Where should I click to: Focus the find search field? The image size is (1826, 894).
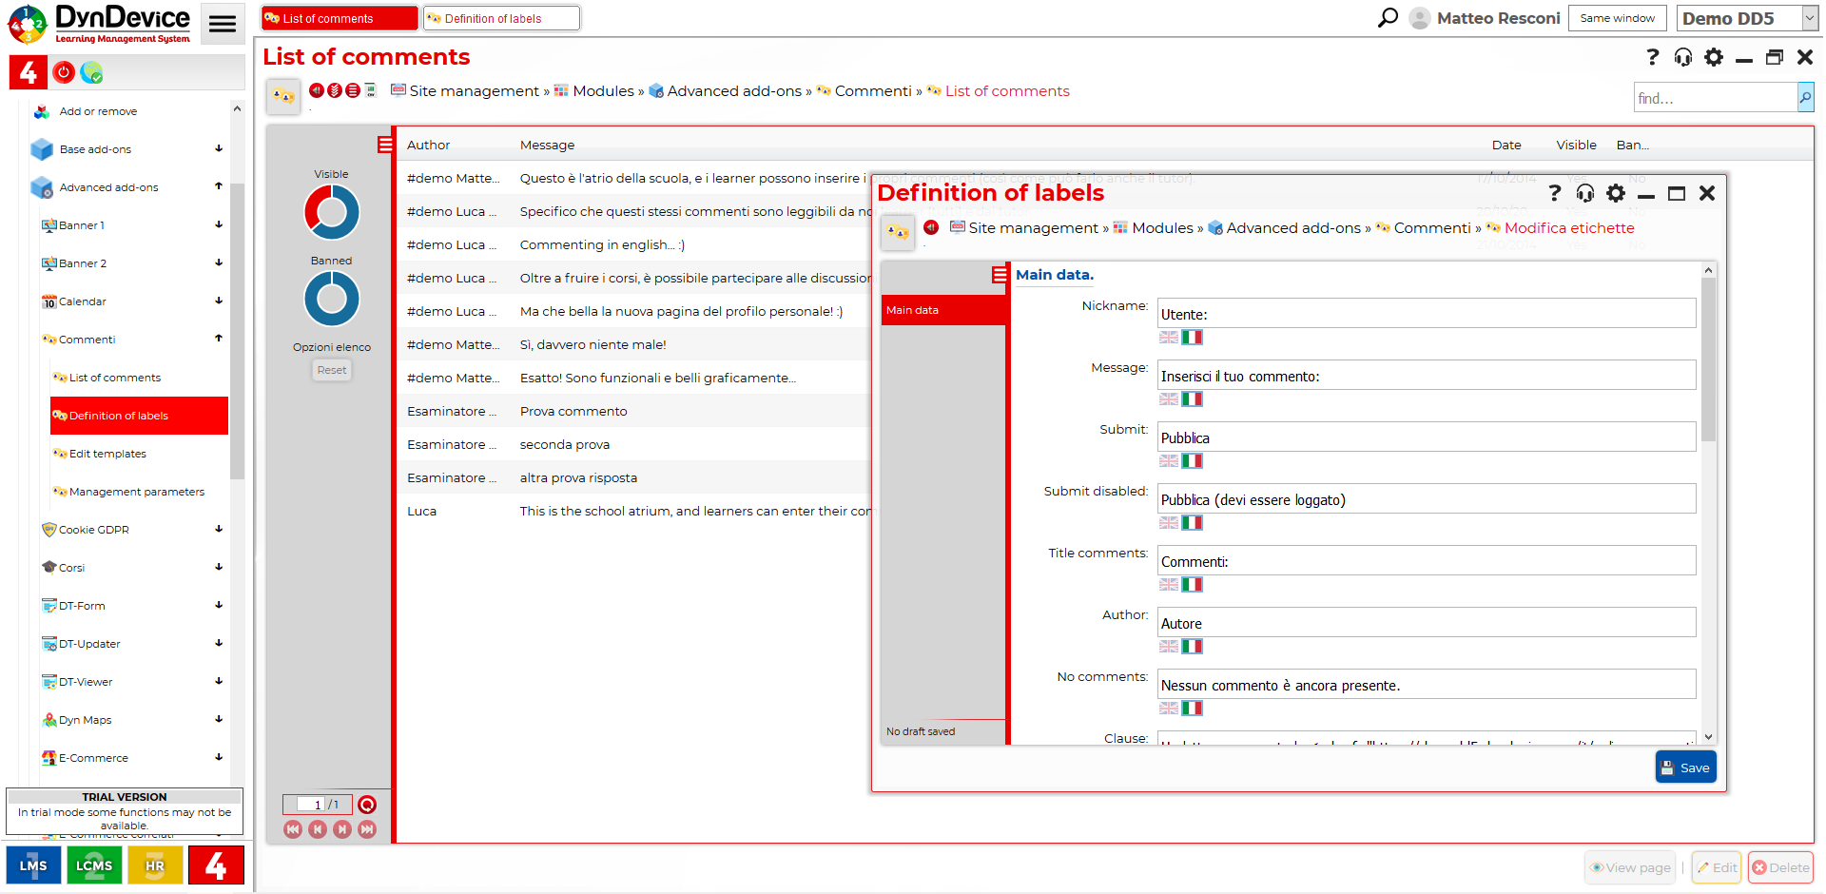point(1715,97)
